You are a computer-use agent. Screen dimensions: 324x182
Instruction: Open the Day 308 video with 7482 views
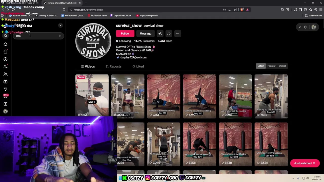pos(271,96)
